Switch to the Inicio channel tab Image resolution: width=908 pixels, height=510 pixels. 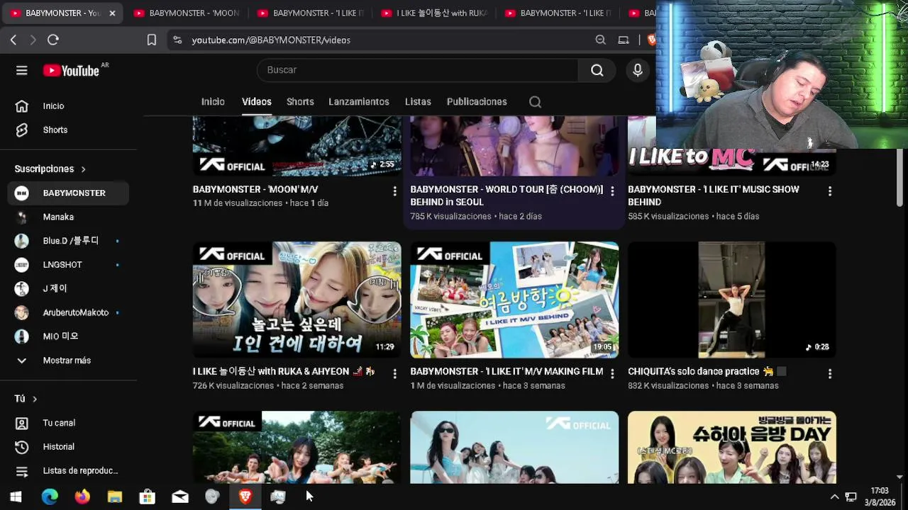[x=213, y=102]
